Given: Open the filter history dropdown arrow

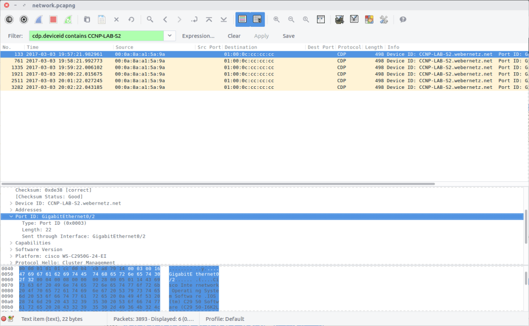Looking at the screenshot, I should 170,36.
